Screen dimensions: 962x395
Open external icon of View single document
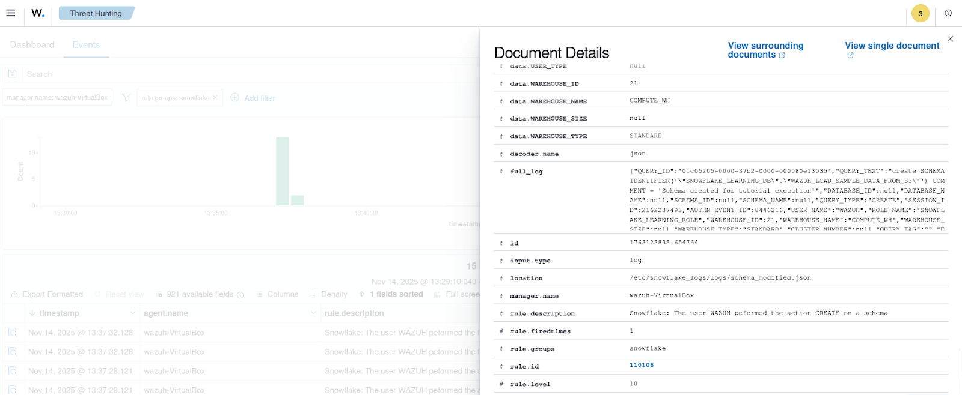[850, 55]
